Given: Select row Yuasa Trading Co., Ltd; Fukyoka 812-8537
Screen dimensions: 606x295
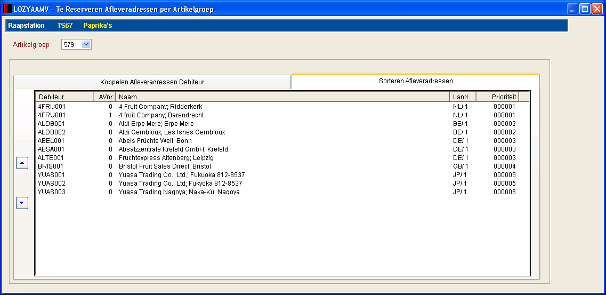Looking at the screenshot, I should pyautogui.click(x=282, y=184).
